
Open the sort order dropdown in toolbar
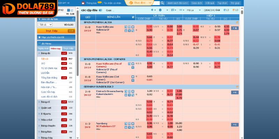pyautogui.click(x=174, y=10)
